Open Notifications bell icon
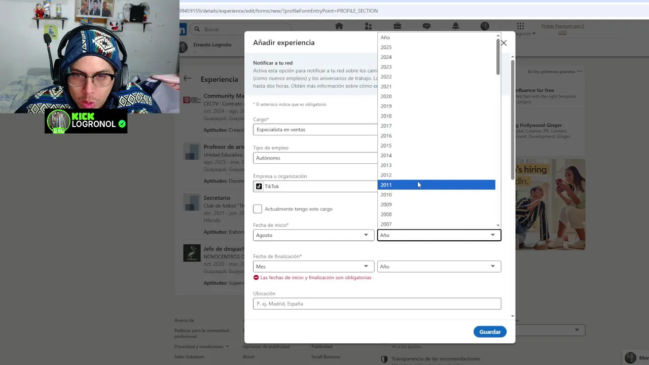Viewport: 649px width, 365px height. tap(455, 26)
